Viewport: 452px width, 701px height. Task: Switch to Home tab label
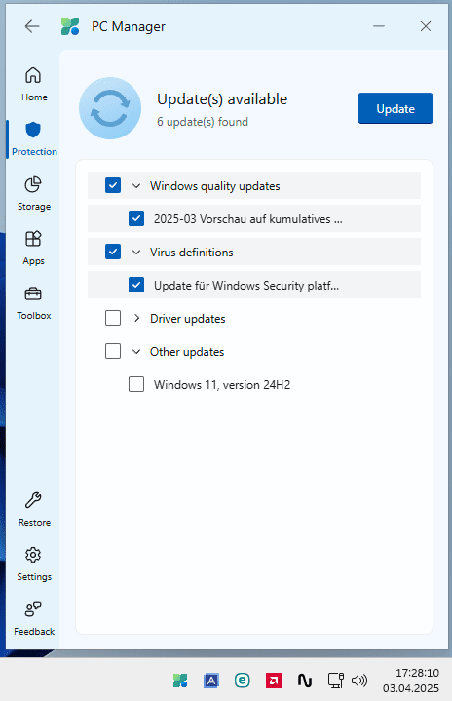34,97
